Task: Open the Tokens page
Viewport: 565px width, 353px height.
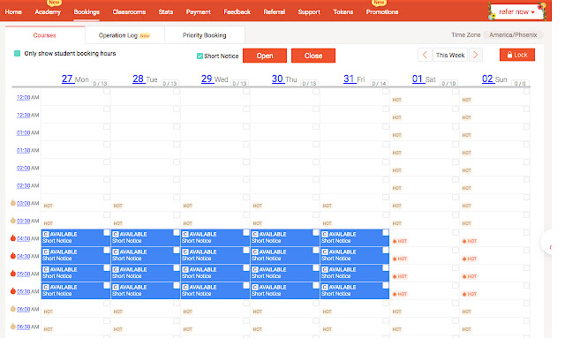Action: point(343,11)
